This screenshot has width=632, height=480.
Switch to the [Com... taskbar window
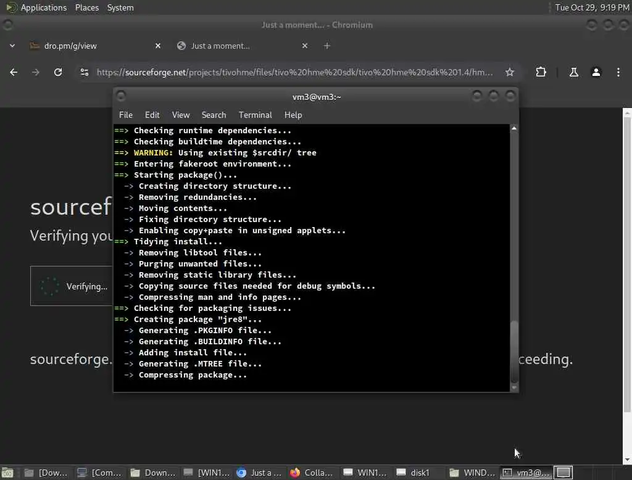tap(99, 473)
